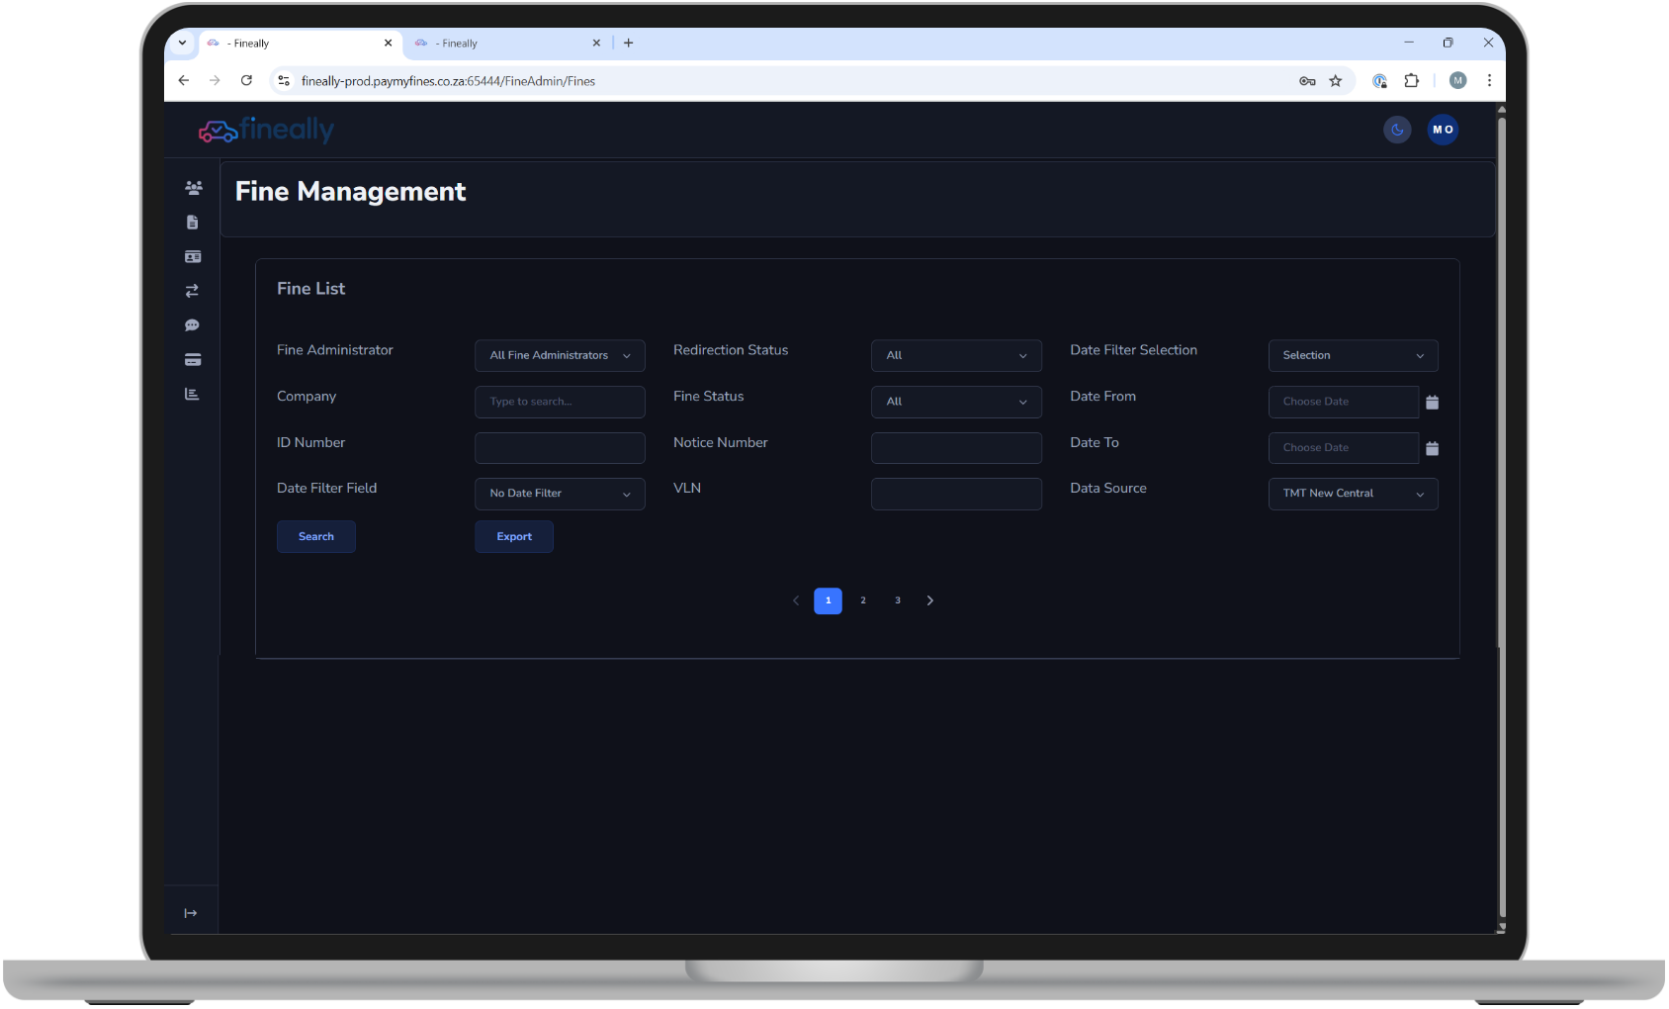Screen dimensions: 1669x1009
Task: Open the reports chart icon in the sidebar
Action: point(193,393)
